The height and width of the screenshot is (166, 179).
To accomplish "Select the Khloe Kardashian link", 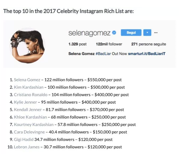I will pos(30,117).
